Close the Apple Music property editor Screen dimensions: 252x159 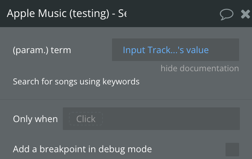[x=246, y=14]
